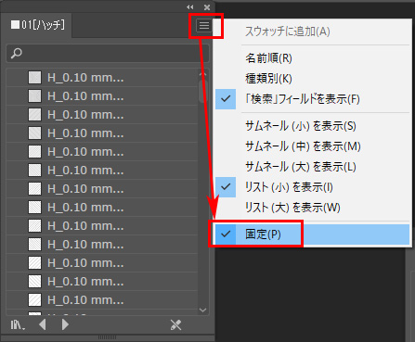This screenshot has width=415, height=342.
Task: Select the first H_0.10 mm hatch swatch
Action: [102, 78]
